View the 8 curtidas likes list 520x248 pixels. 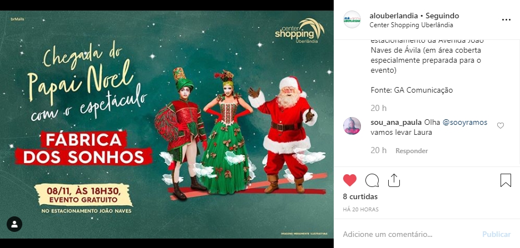[360, 196]
